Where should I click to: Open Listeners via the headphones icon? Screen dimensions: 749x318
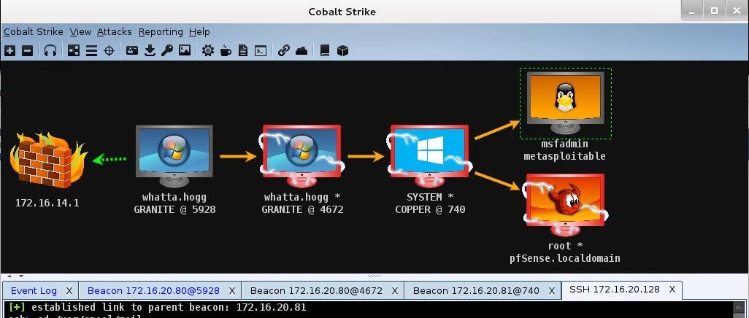(x=50, y=50)
